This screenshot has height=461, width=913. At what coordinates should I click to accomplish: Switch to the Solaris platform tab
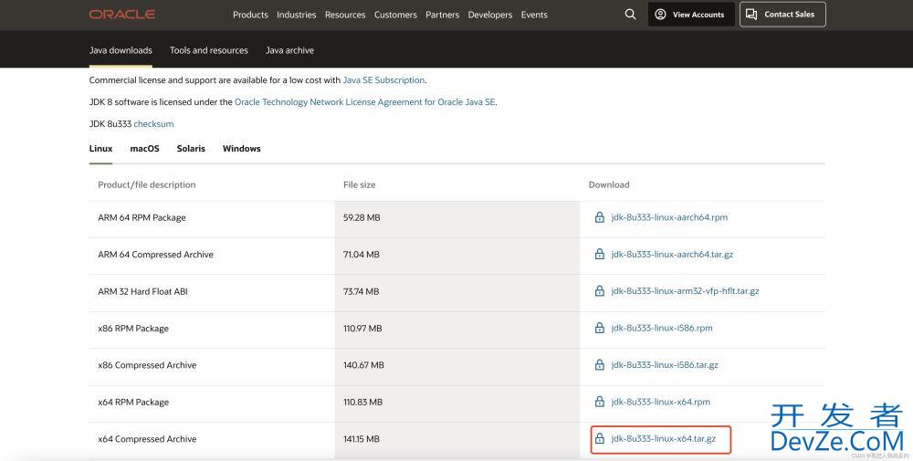point(191,149)
